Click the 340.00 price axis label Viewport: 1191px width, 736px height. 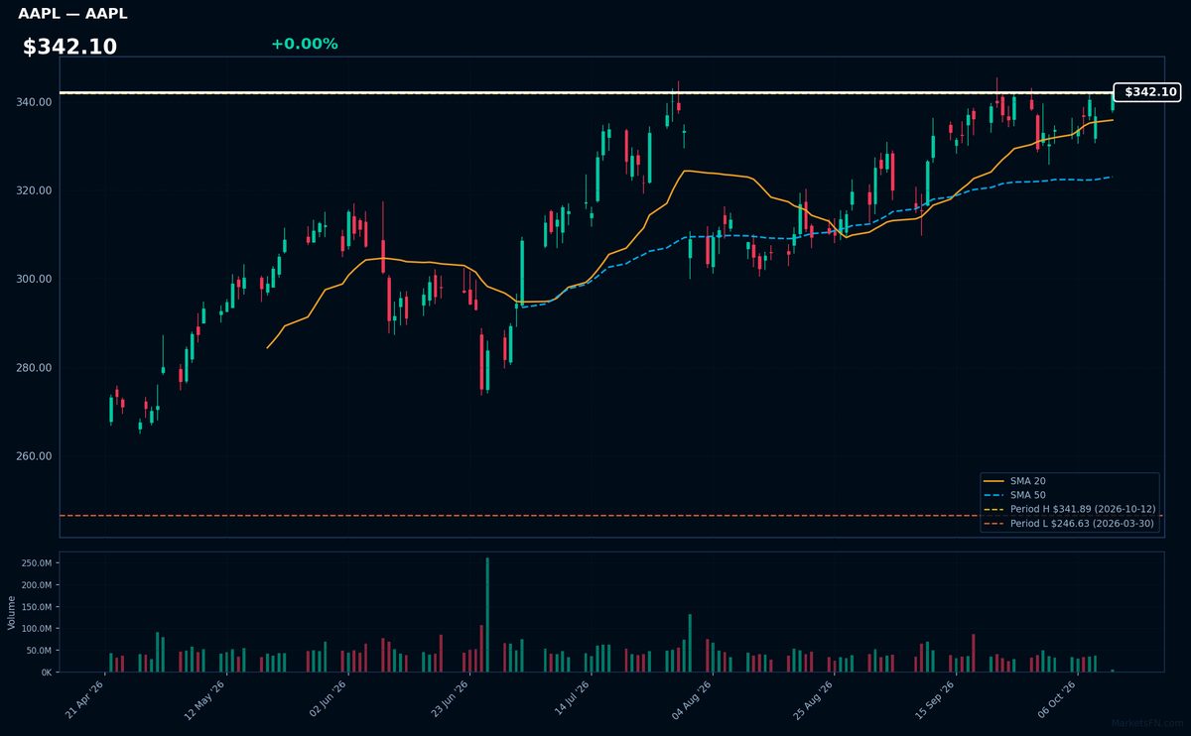pos(35,102)
